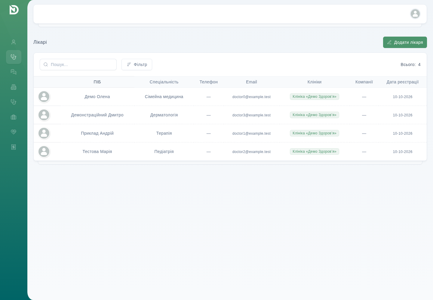Click the clinic tag in Демо Олена's row
Image resolution: width=433 pixels, height=300 pixels.
coord(315,97)
